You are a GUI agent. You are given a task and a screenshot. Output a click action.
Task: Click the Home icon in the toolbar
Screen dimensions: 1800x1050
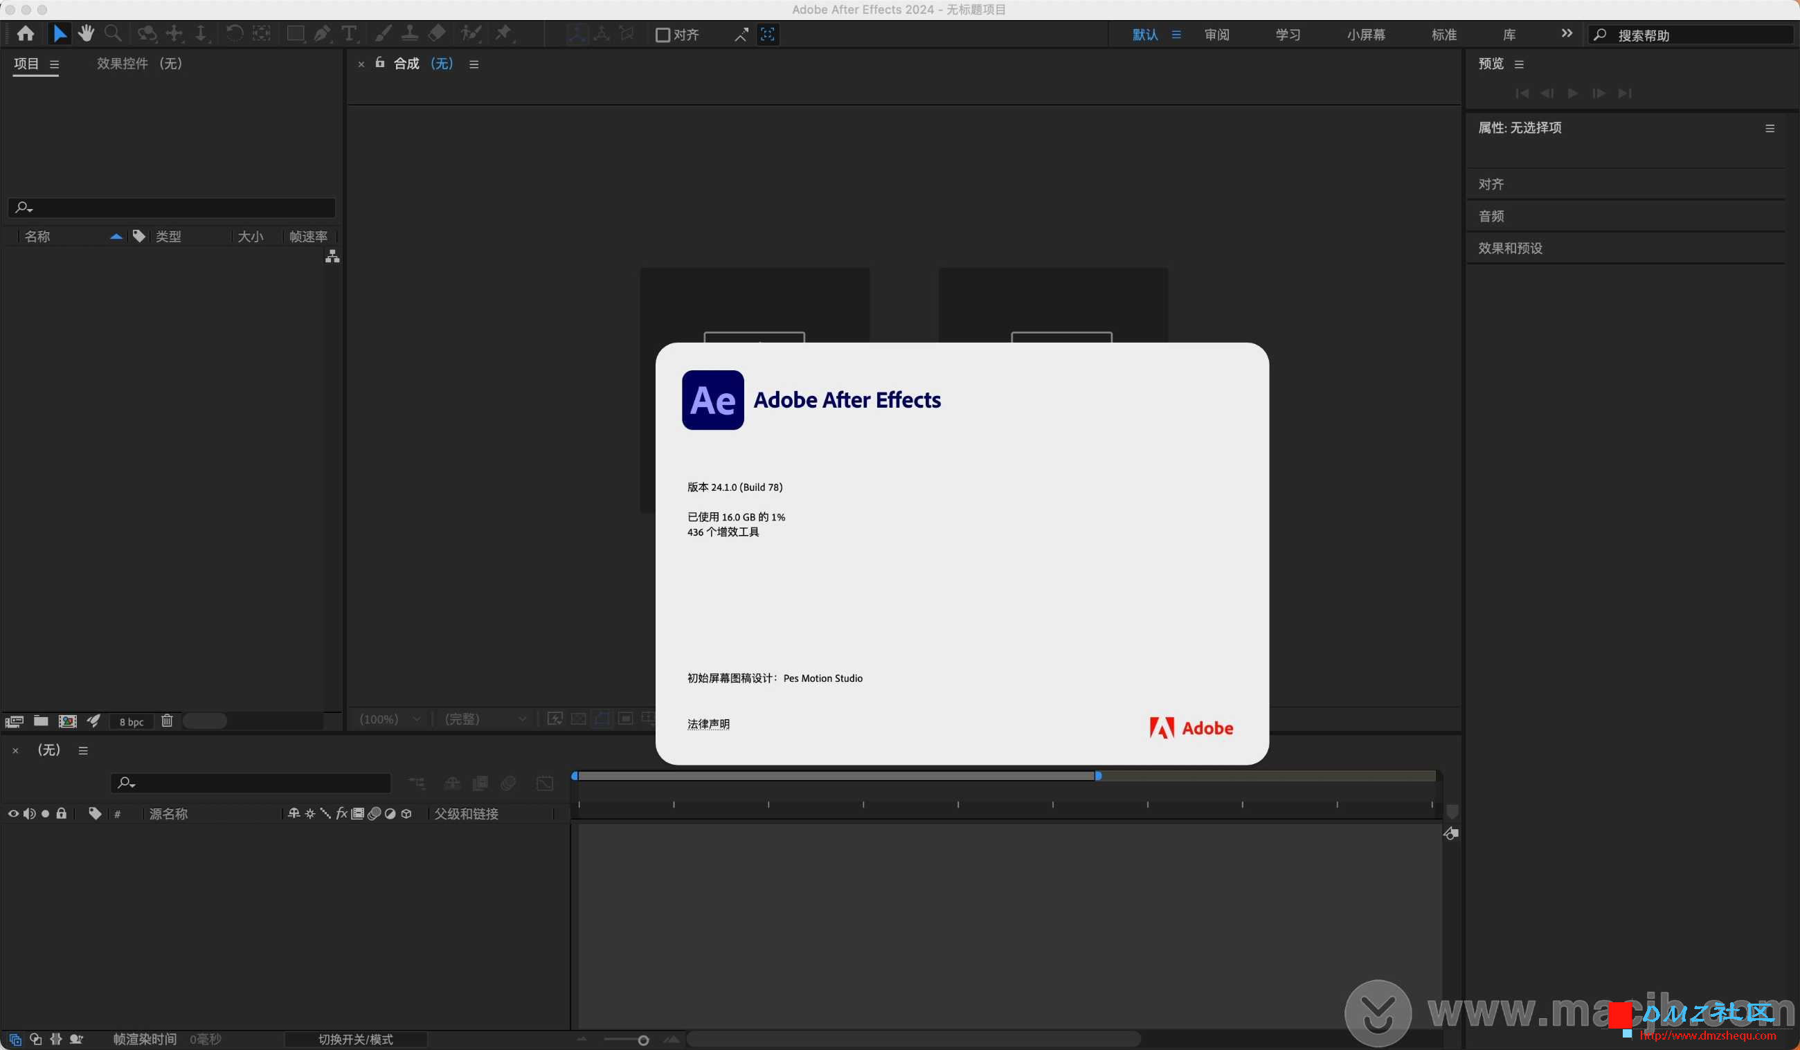26,34
